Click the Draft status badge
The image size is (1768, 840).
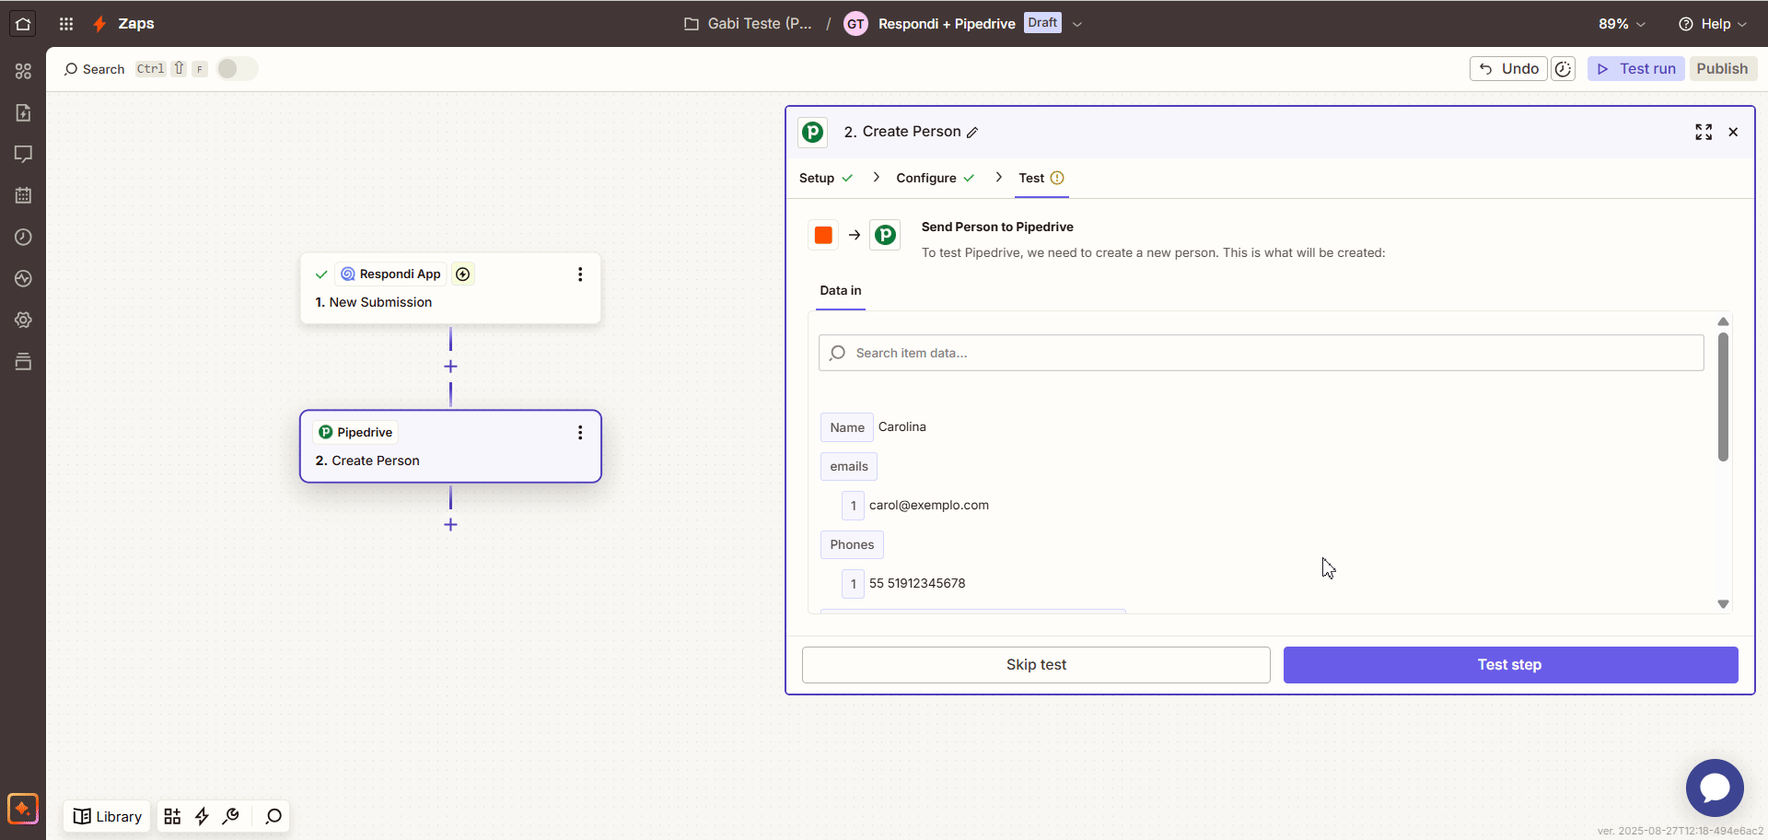coord(1042,23)
